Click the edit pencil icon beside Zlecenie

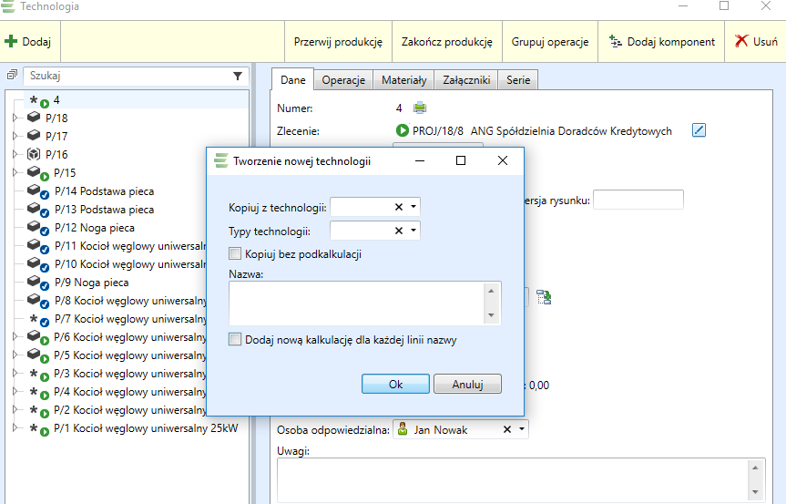(699, 130)
